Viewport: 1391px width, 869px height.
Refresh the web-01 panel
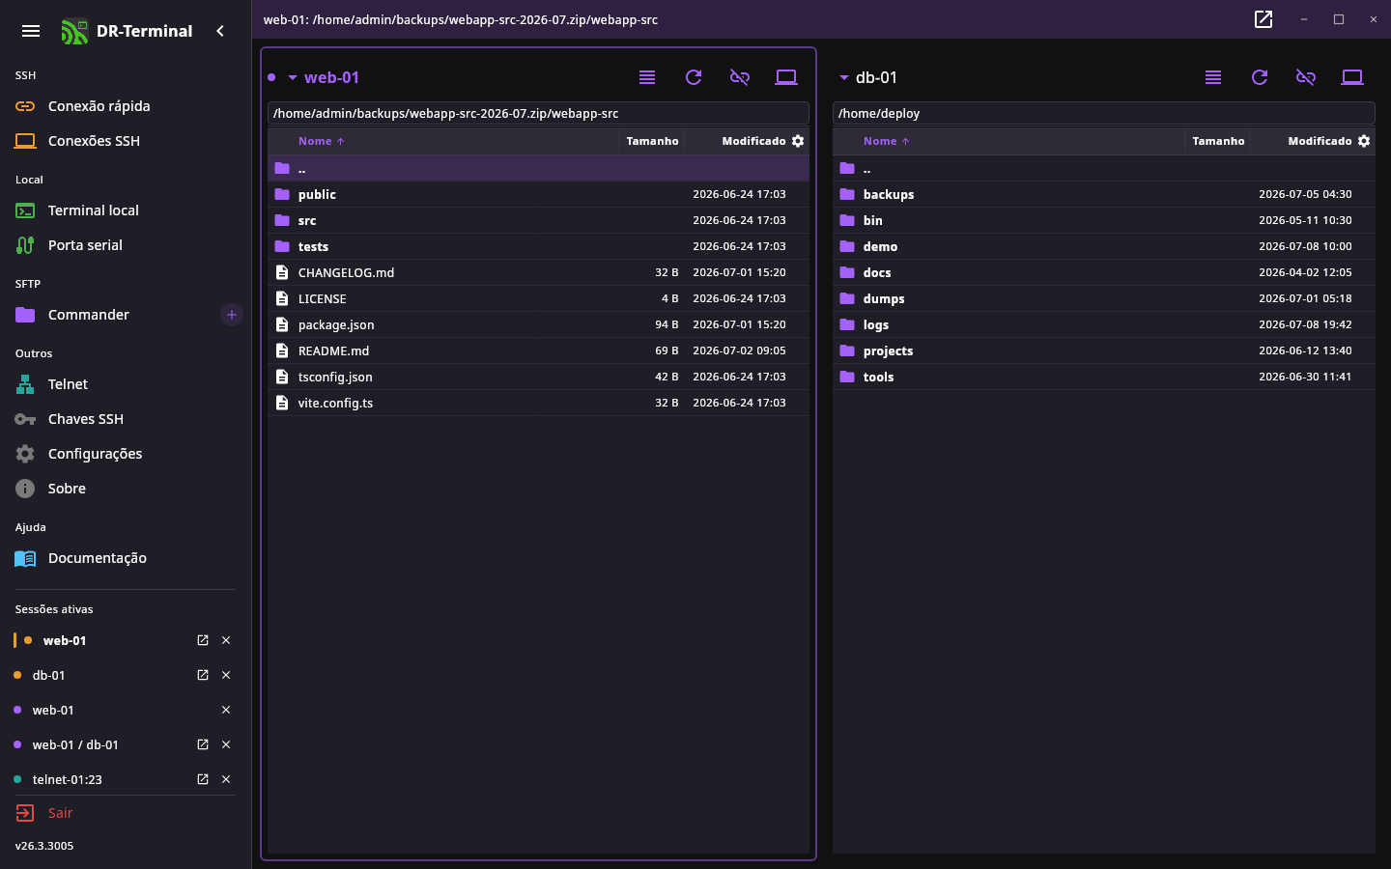tap(694, 77)
